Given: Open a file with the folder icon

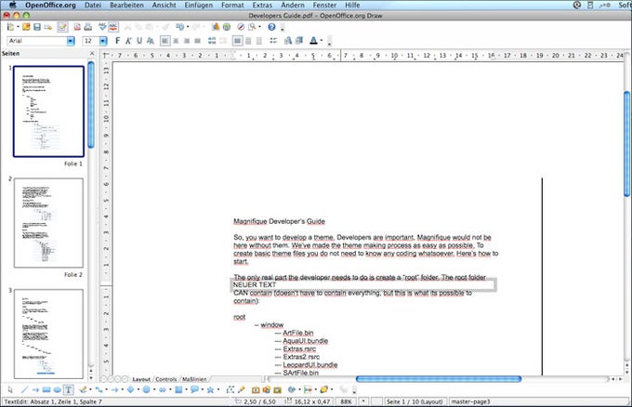Looking at the screenshot, I should 26,27.
